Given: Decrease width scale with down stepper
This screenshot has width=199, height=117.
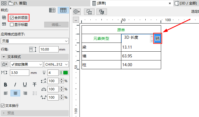Looking at the screenshot, I should [x=62, y=91].
